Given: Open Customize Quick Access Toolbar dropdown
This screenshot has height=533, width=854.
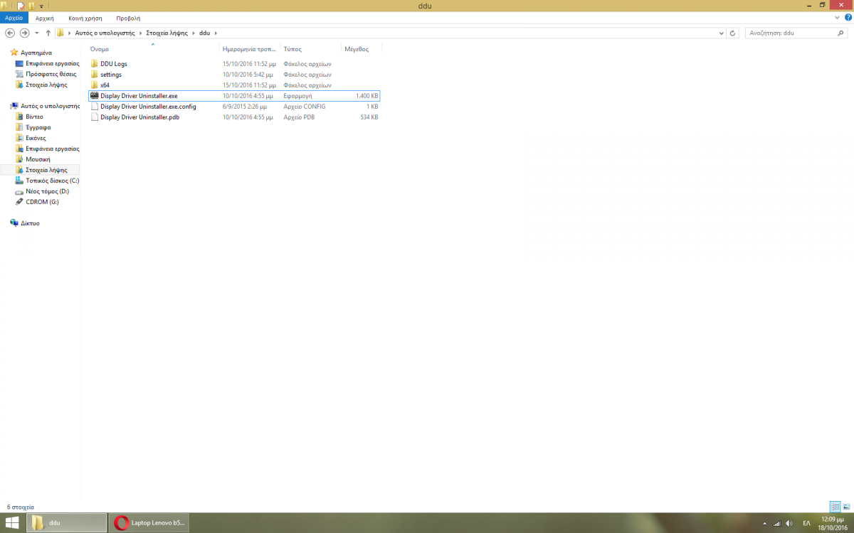Looking at the screenshot, I should (x=42, y=6).
